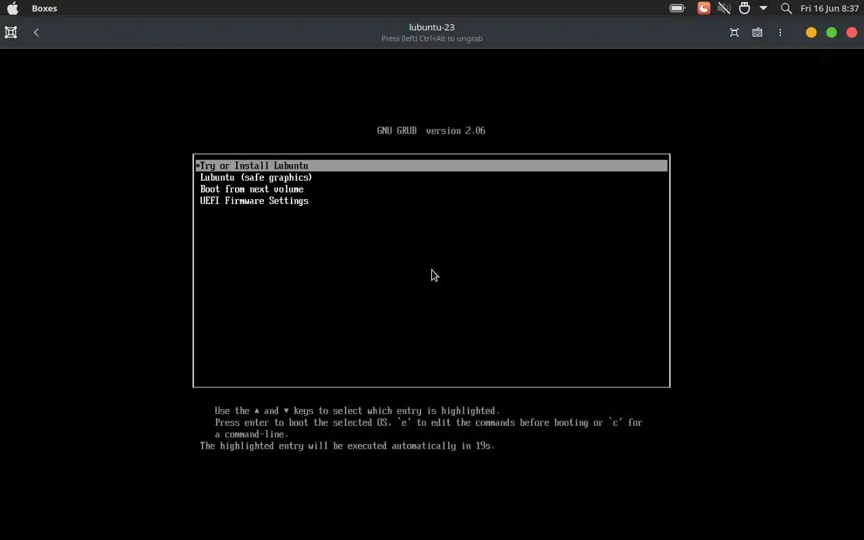This screenshot has width=864, height=540.
Task: Open the Apple logo menu
Action: tap(13, 8)
